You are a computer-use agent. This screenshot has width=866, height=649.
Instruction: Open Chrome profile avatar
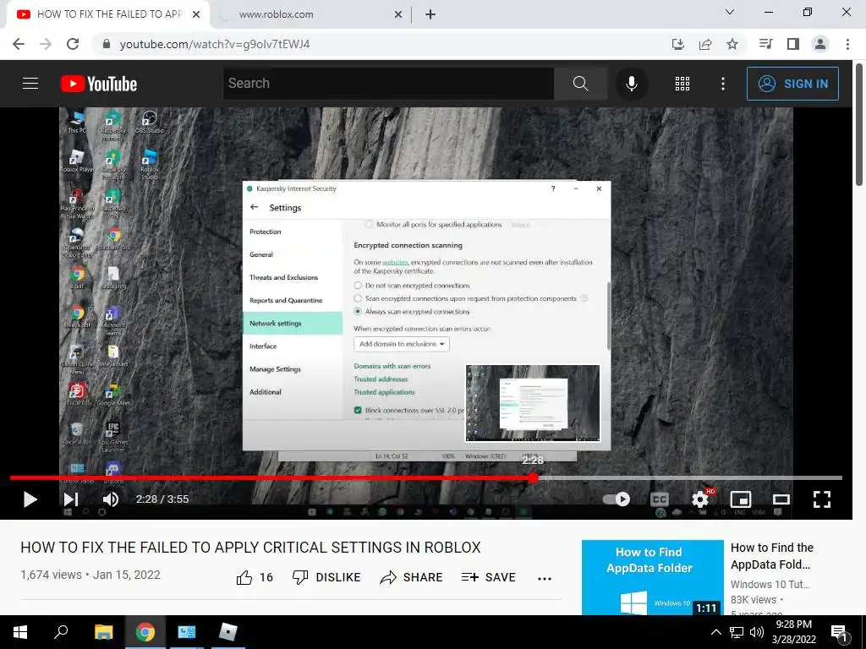pyautogui.click(x=820, y=44)
